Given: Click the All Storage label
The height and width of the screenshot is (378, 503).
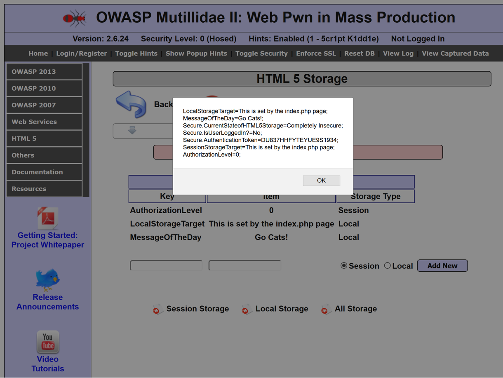Looking at the screenshot, I should point(356,309).
